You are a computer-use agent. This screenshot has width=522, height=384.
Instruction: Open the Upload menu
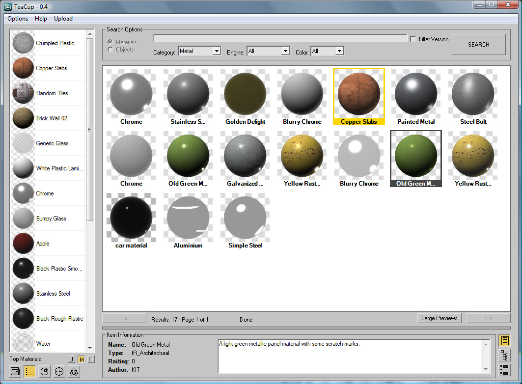click(x=63, y=19)
